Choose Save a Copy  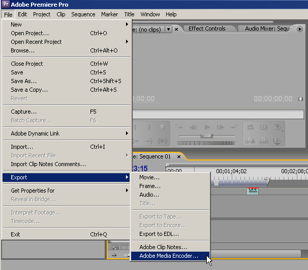tap(67, 90)
